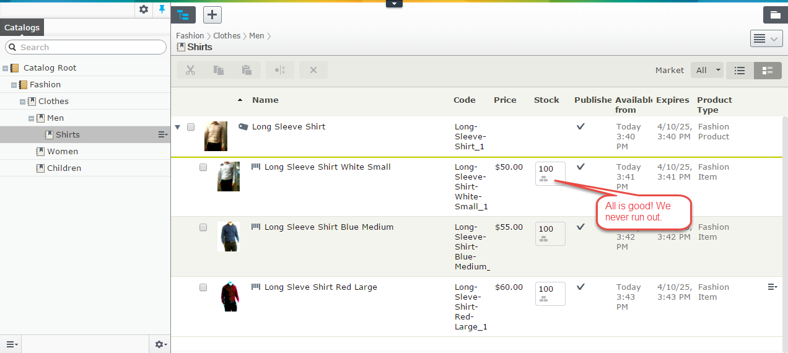Click the plus Add content button

point(212,15)
